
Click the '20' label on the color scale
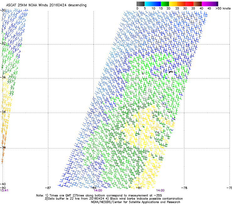click(x=168, y=8)
